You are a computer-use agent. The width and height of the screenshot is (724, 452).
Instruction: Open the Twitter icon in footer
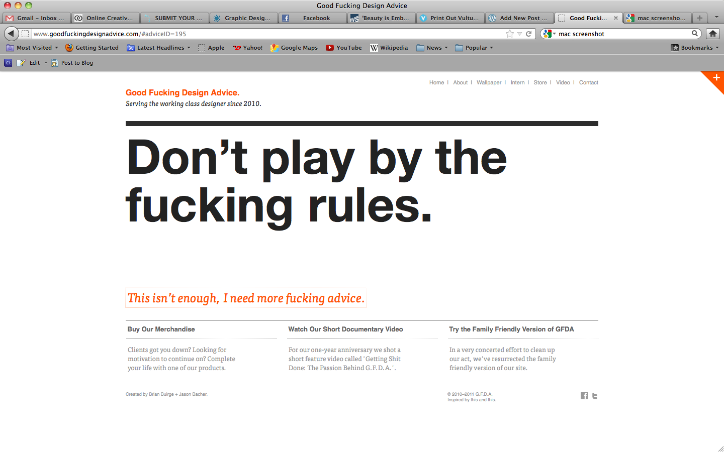tap(595, 396)
